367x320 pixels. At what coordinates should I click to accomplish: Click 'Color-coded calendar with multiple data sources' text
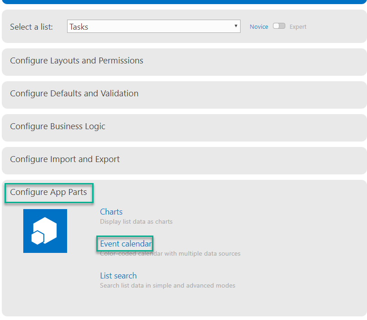[x=170, y=253]
